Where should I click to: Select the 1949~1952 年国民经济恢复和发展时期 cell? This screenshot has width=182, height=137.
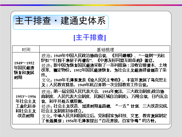(26, 70)
